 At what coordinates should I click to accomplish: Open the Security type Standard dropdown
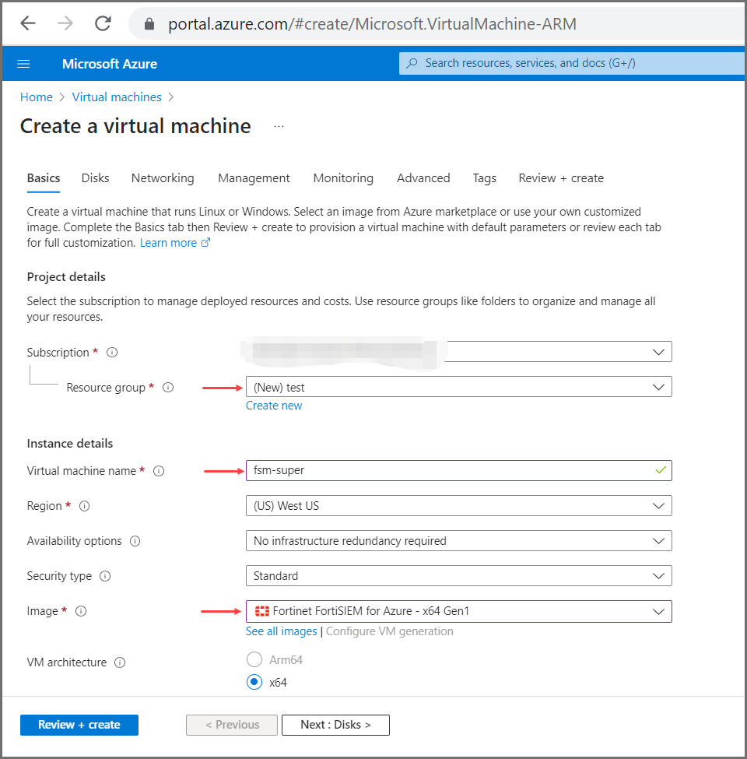point(458,576)
